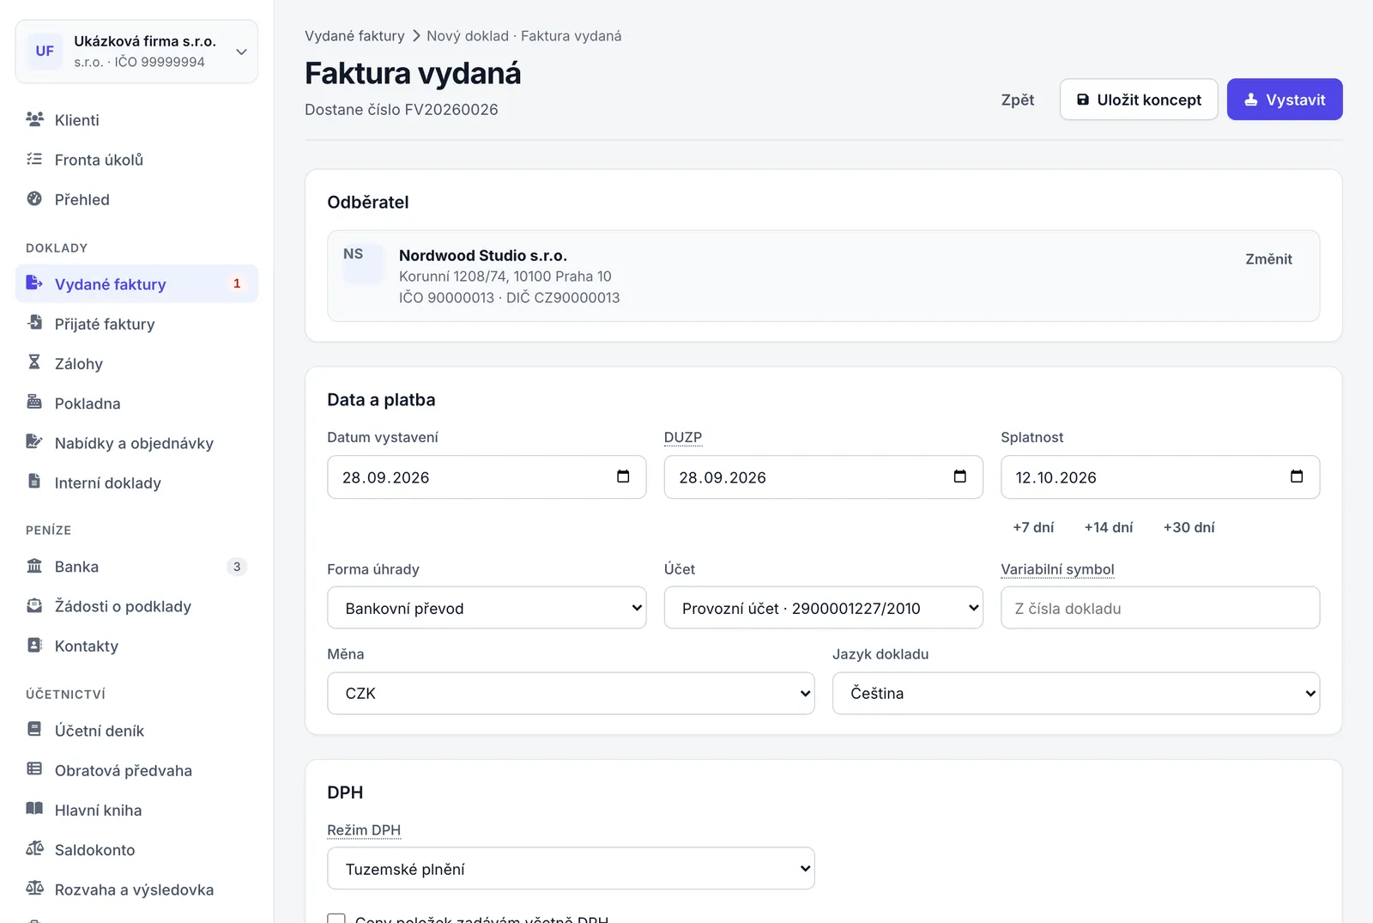Click Změnit to change customer

coord(1268,259)
